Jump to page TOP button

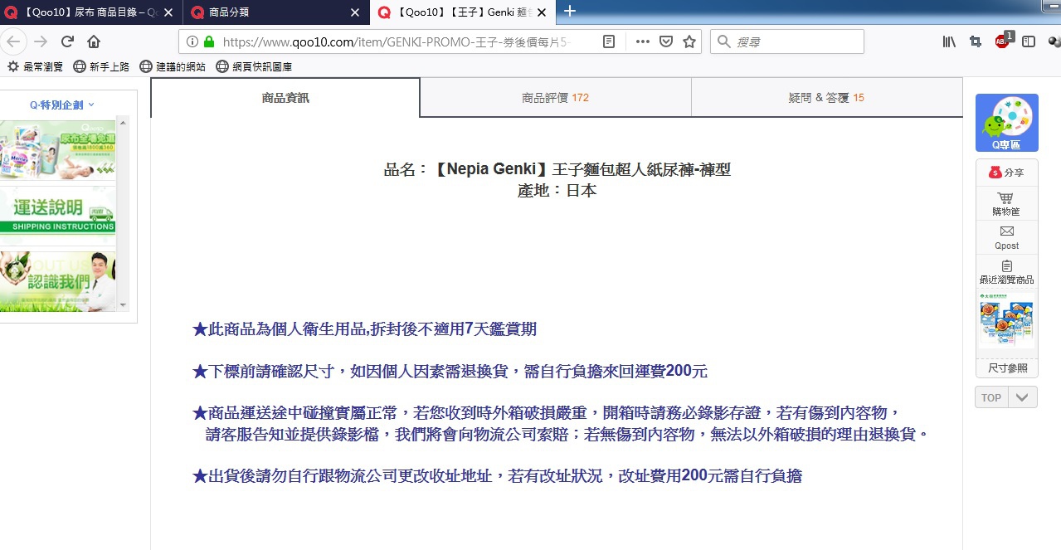(991, 397)
